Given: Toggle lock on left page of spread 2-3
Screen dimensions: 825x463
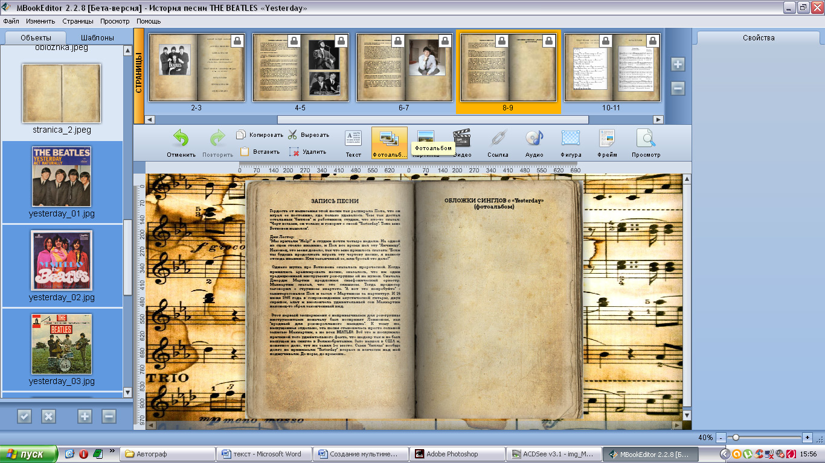Looking at the screenshot, I should pyautogui.click(x=238, y=41).
